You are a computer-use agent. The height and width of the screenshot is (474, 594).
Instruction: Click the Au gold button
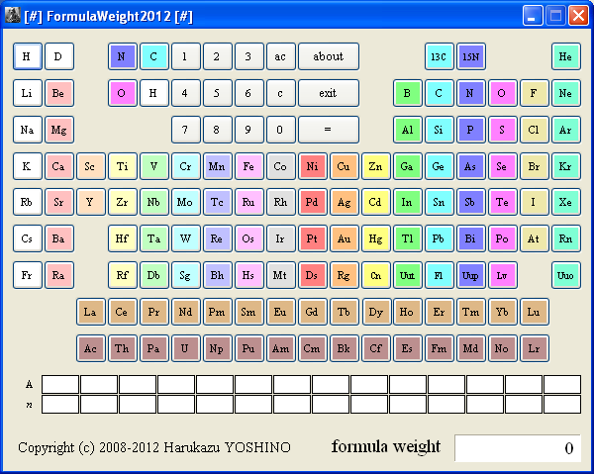pyautogui.click(x=344, y=238)
